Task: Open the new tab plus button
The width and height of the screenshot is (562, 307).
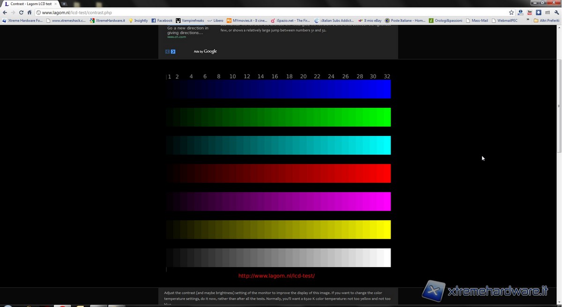Action: click(x=64, y=4)
